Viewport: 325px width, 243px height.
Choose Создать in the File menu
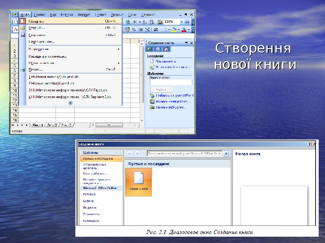pyautogui.click(x=70, y=21)
